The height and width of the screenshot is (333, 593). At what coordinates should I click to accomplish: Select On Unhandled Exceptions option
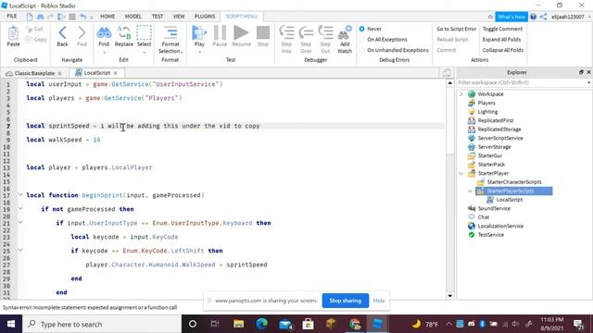pos(394,50)
